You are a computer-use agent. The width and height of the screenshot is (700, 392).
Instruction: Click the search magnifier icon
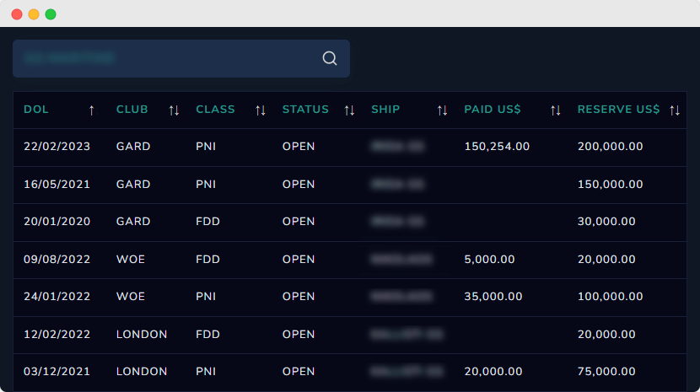point(330,58)
